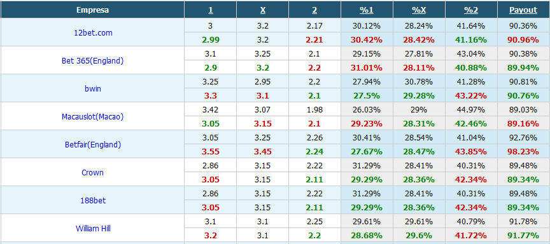Open the 188bet bookmaker link
This screenshot has height=244, width=550.
coord(93,201)
